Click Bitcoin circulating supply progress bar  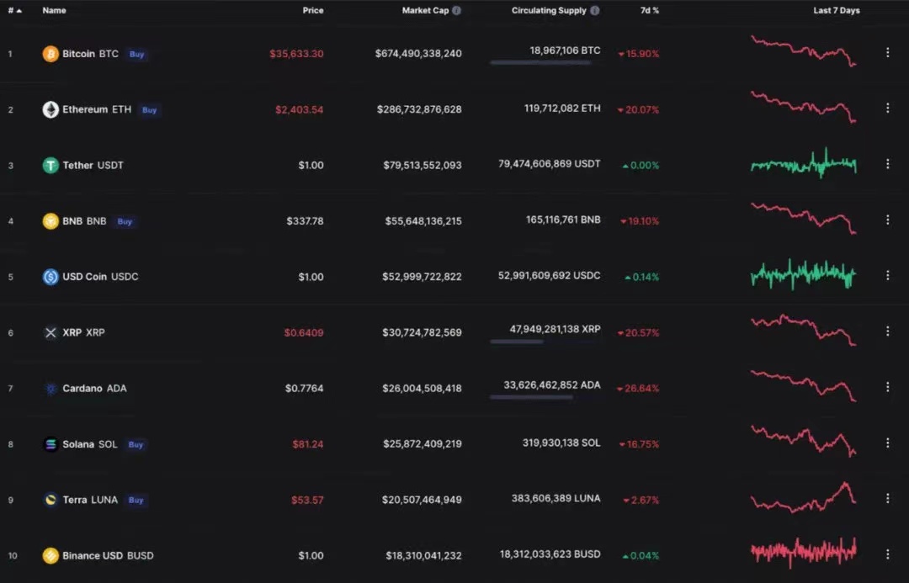[540, 62]
